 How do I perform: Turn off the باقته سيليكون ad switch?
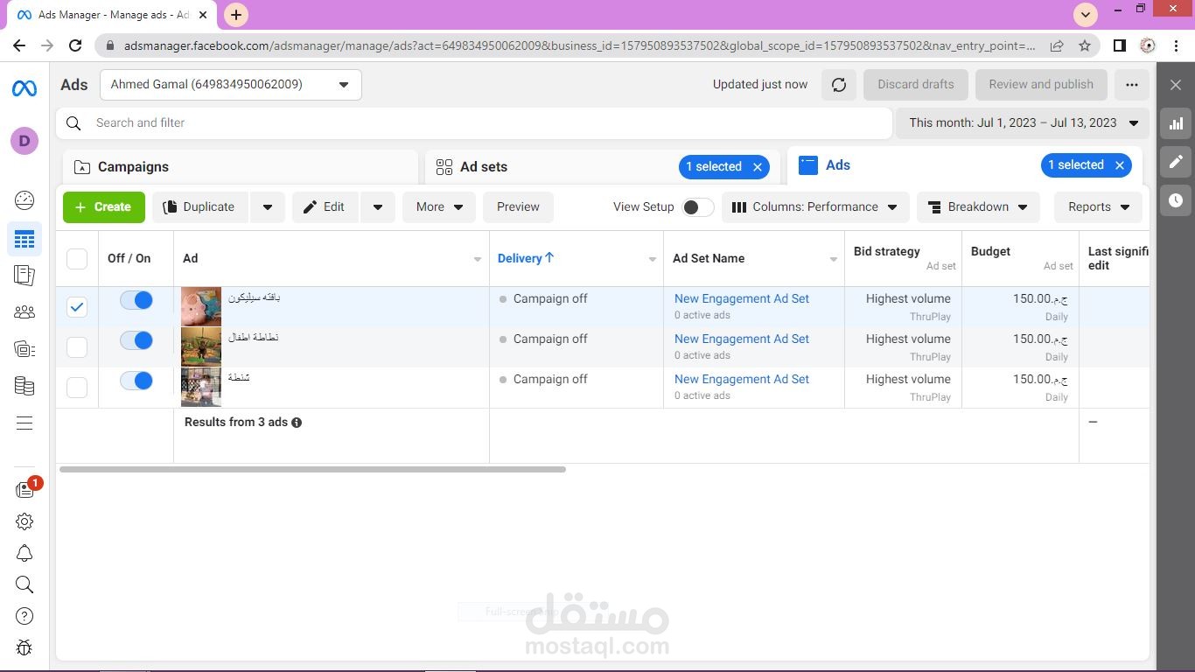click(136, 300)
